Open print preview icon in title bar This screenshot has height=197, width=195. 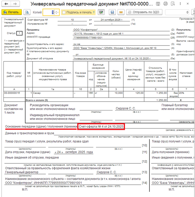[x=173, y=4]
